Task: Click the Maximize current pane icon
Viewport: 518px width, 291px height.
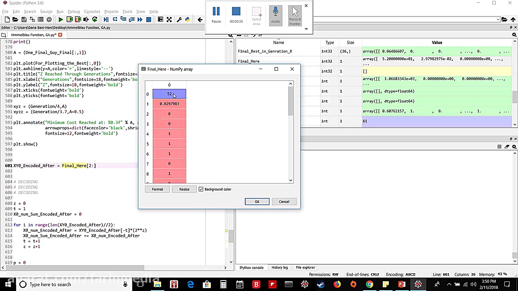Action: [x=169, y=19]
